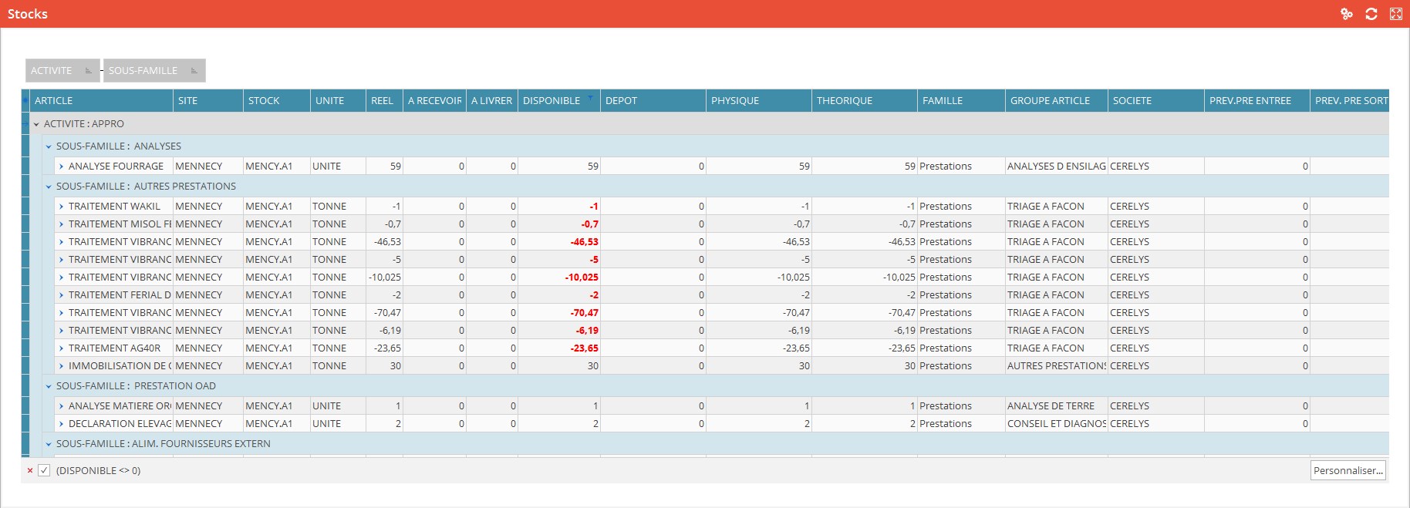Viewport: 1410px width, 508px height.
Task: Sort by the REEL column header
Action: (x=383, y=100)
